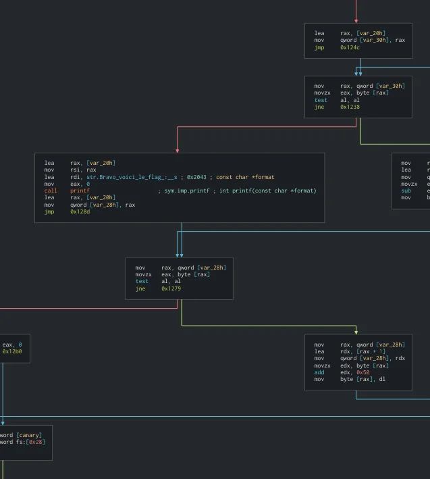430x479 pixels.
Task: Select the 0x2043 address in the comment
Action: pyautogui.click(x=196, y=177)
